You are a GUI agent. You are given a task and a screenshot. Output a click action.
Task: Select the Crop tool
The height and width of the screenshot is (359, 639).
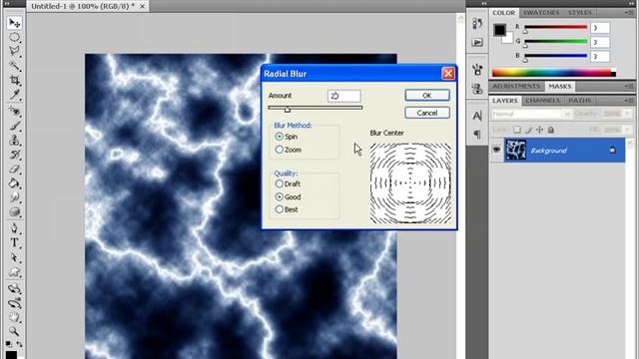point(14,80)
